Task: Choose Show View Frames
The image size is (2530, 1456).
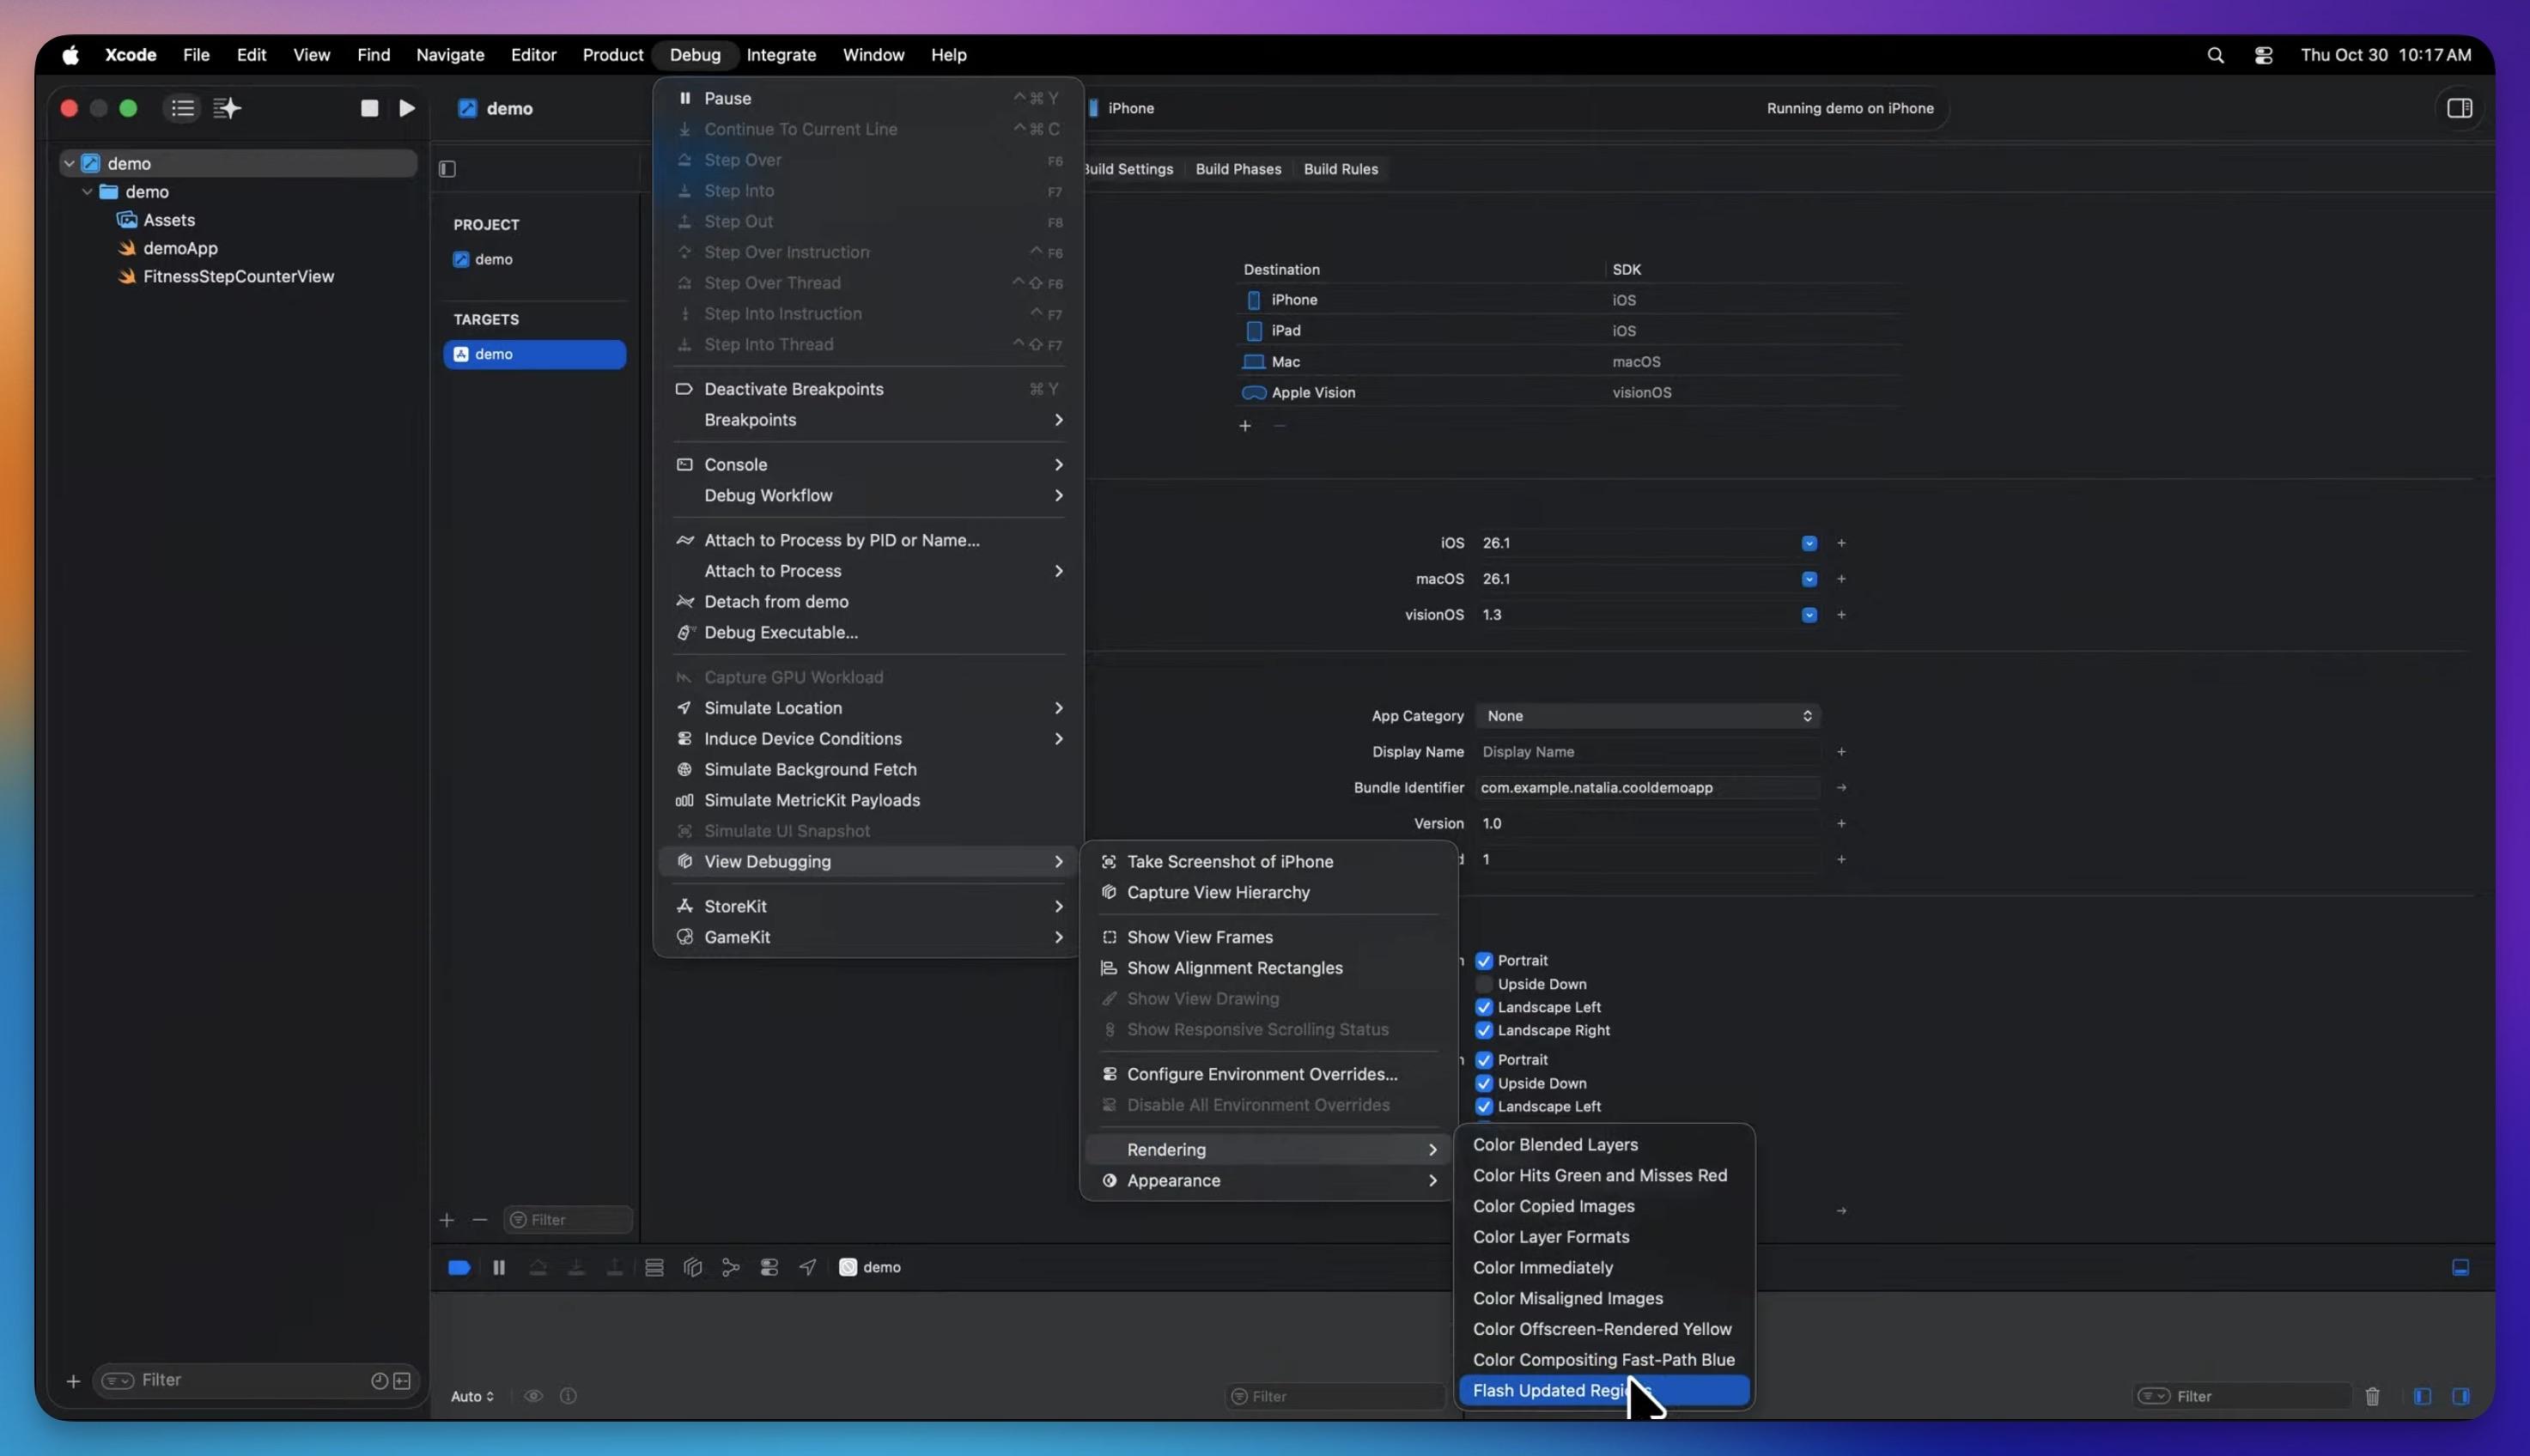Action: 1268,937
